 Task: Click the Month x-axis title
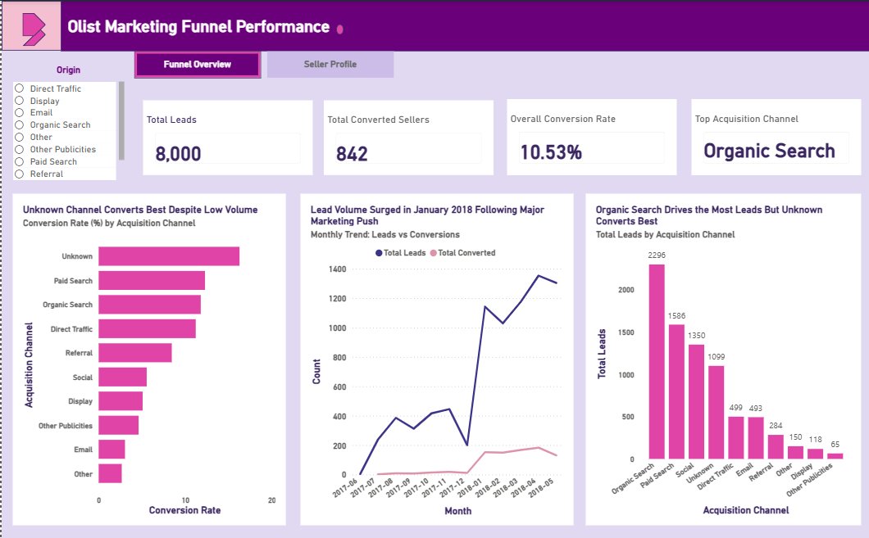[457, 511]
